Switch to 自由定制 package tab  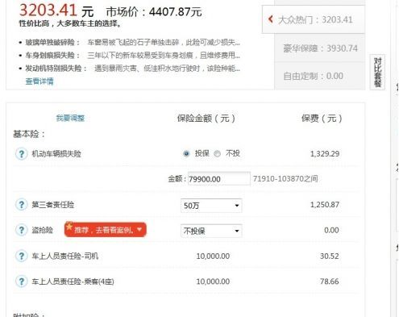point(320,76)
